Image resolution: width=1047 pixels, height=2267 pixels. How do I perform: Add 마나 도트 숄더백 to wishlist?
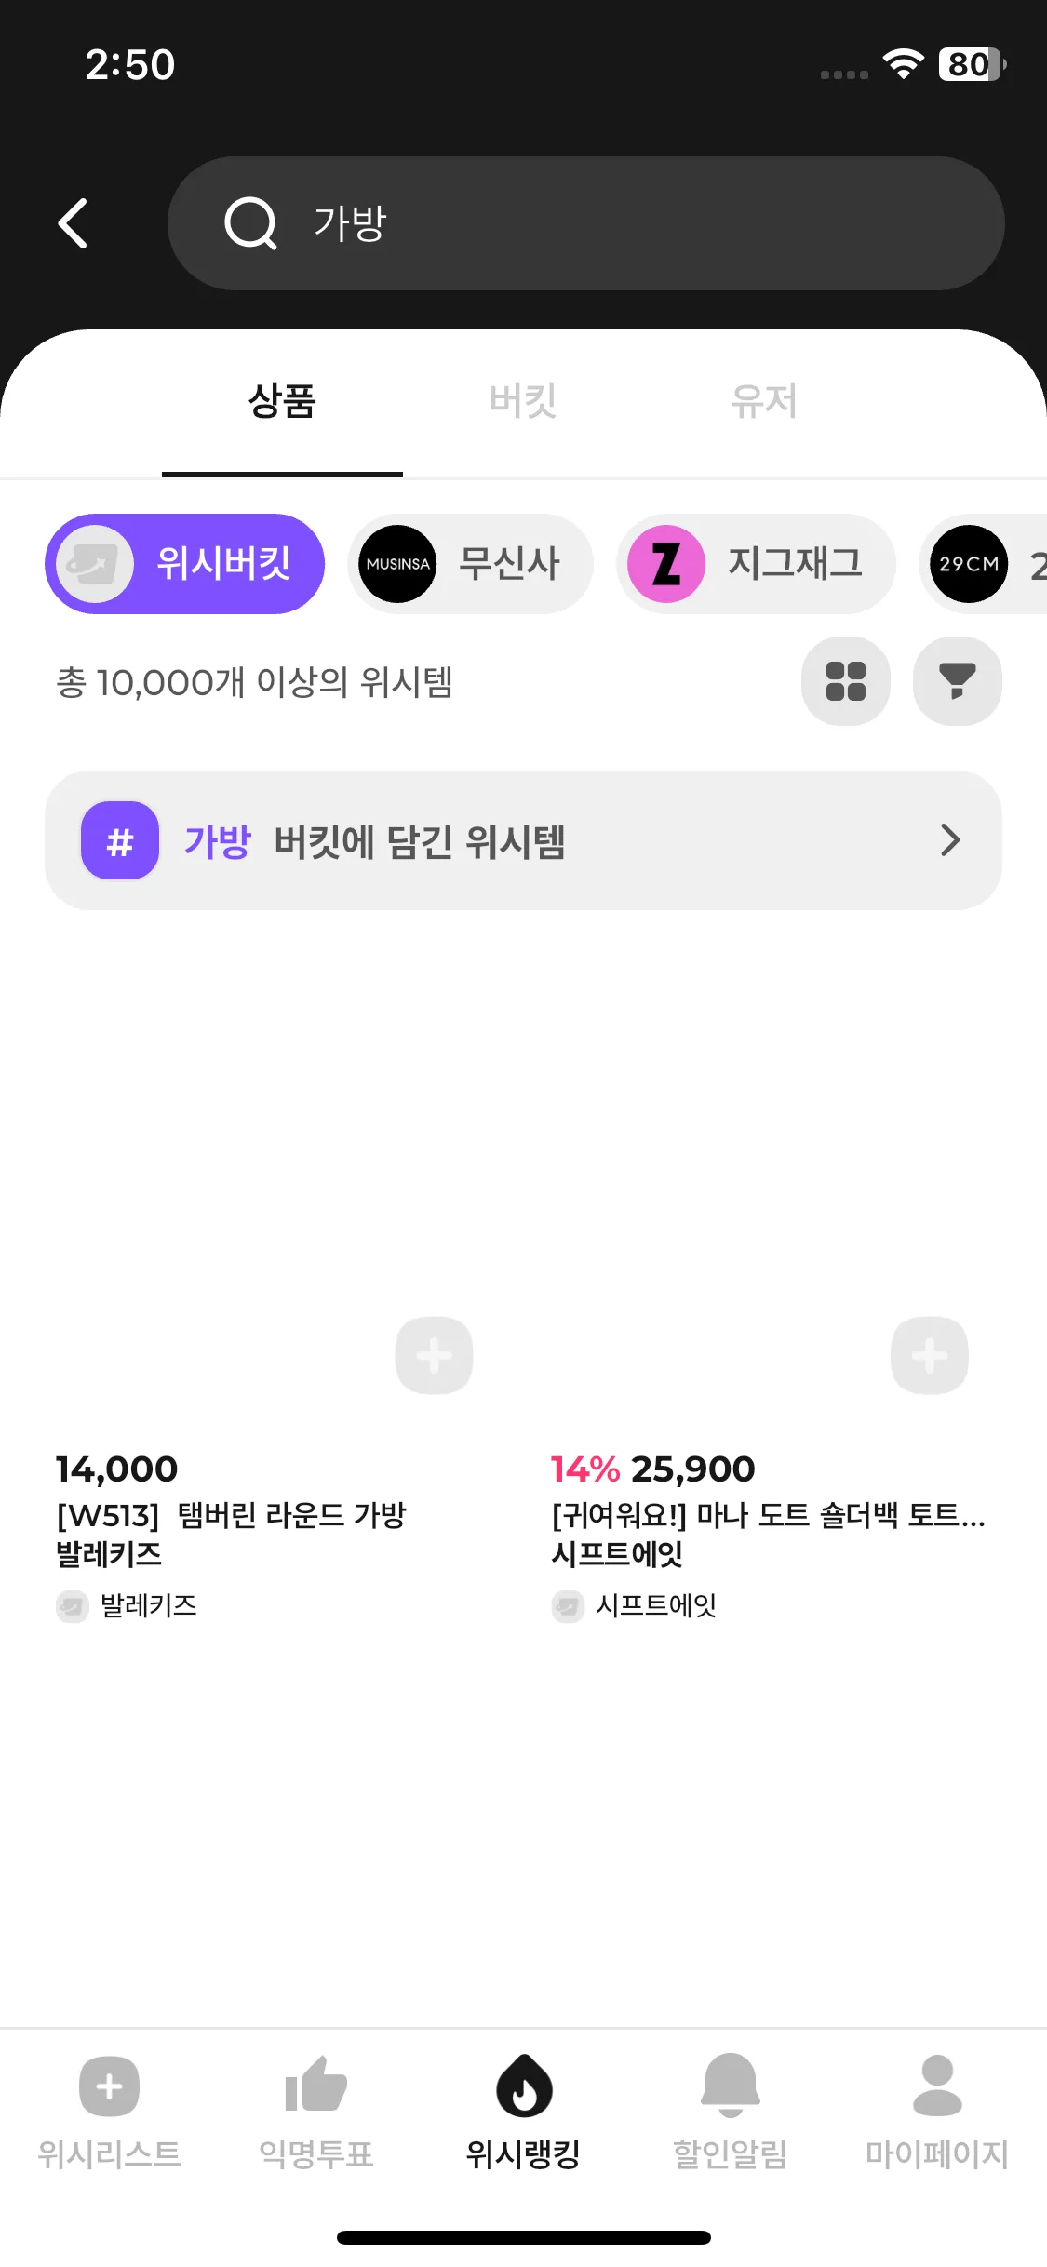tap(929, 1355)
